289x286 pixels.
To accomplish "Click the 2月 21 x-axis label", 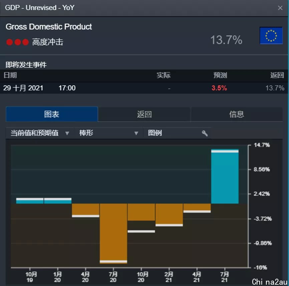I will tap(169, 277).
